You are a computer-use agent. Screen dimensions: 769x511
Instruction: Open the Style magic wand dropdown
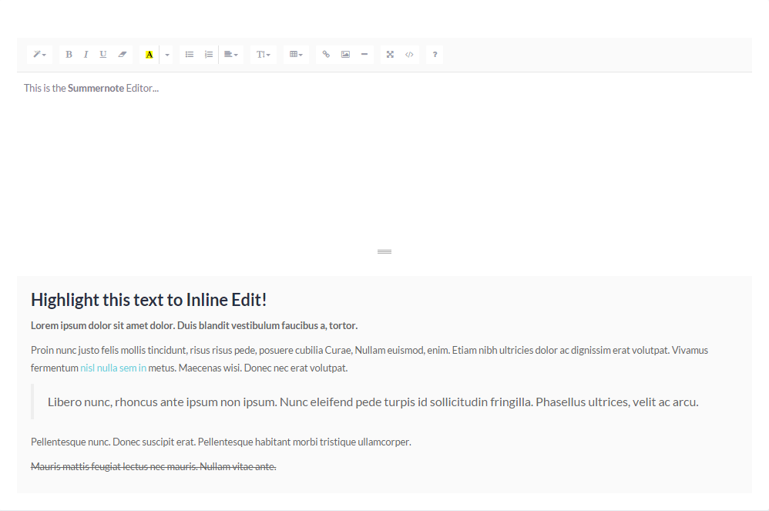click(x=39, y=55)
